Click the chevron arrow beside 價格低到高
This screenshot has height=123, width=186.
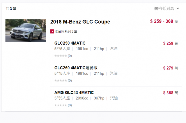click(178, 9)
